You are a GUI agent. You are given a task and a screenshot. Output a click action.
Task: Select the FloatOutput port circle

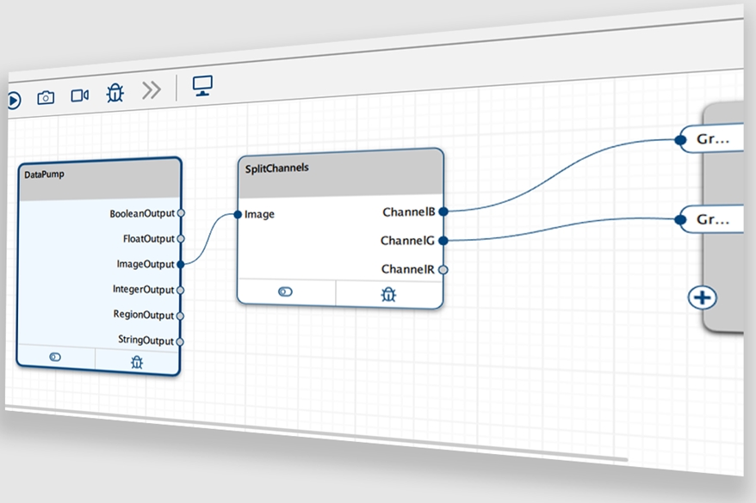(181, 239)
